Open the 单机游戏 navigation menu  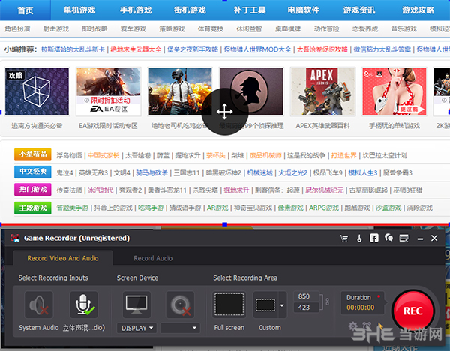click(x=79, y=10)
